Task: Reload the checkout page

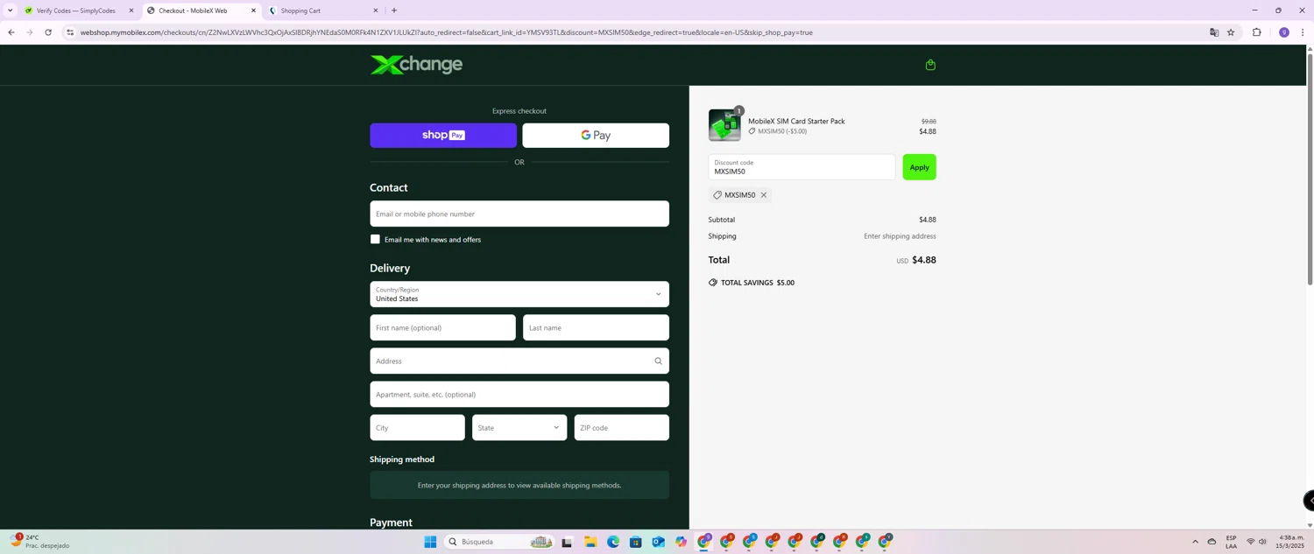Action: [x=48, y=32]
